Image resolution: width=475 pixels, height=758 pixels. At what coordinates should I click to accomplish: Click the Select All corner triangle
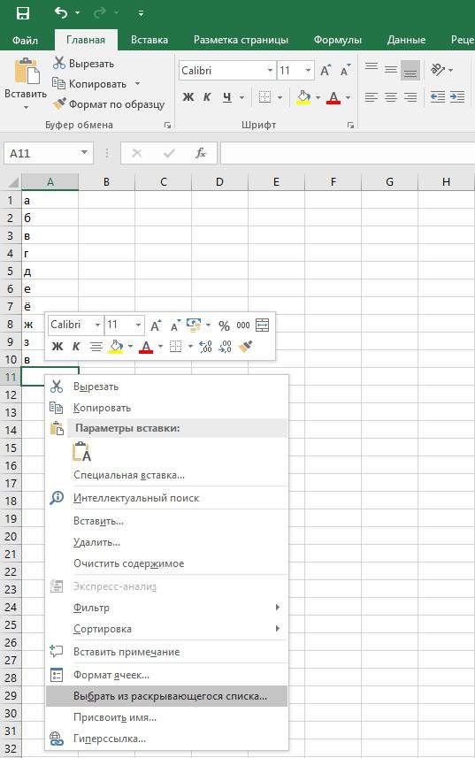point(12,182)
